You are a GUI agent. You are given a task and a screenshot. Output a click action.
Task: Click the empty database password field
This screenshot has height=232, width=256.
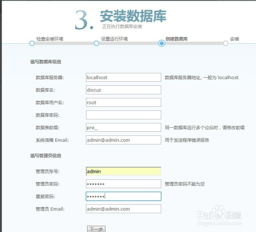tap(123, 115)
